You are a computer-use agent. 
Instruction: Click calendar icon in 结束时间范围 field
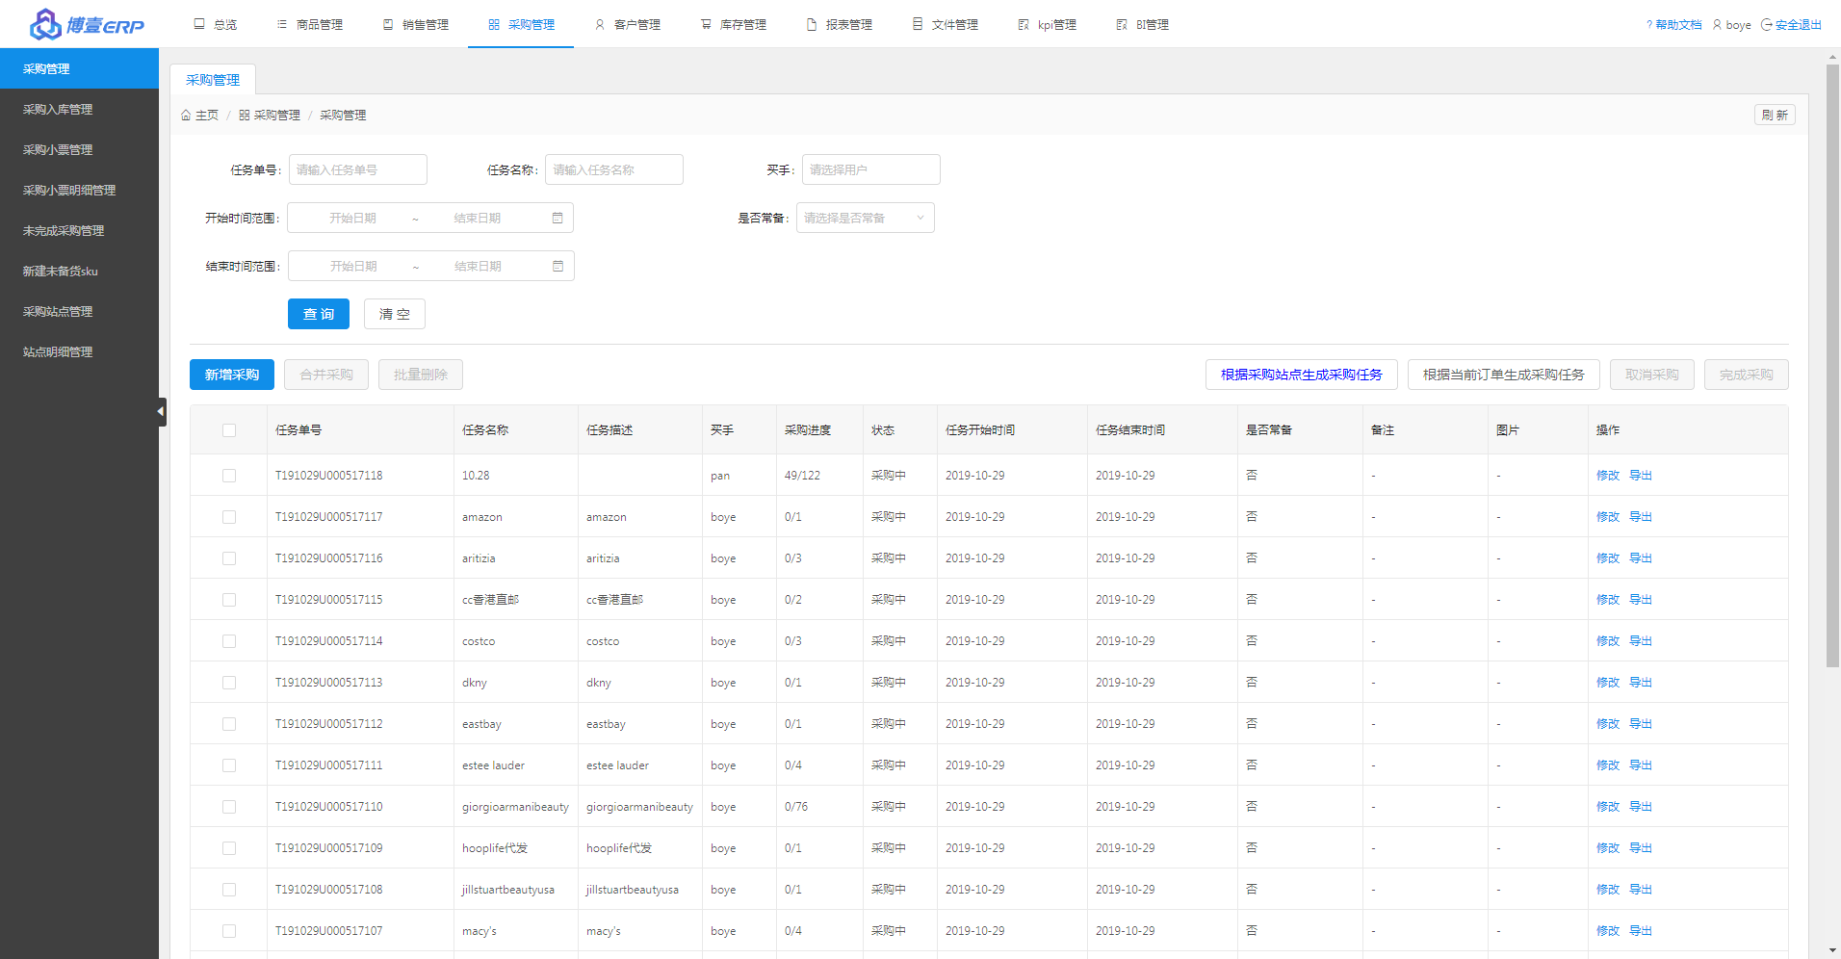click(x=558, y=267)
